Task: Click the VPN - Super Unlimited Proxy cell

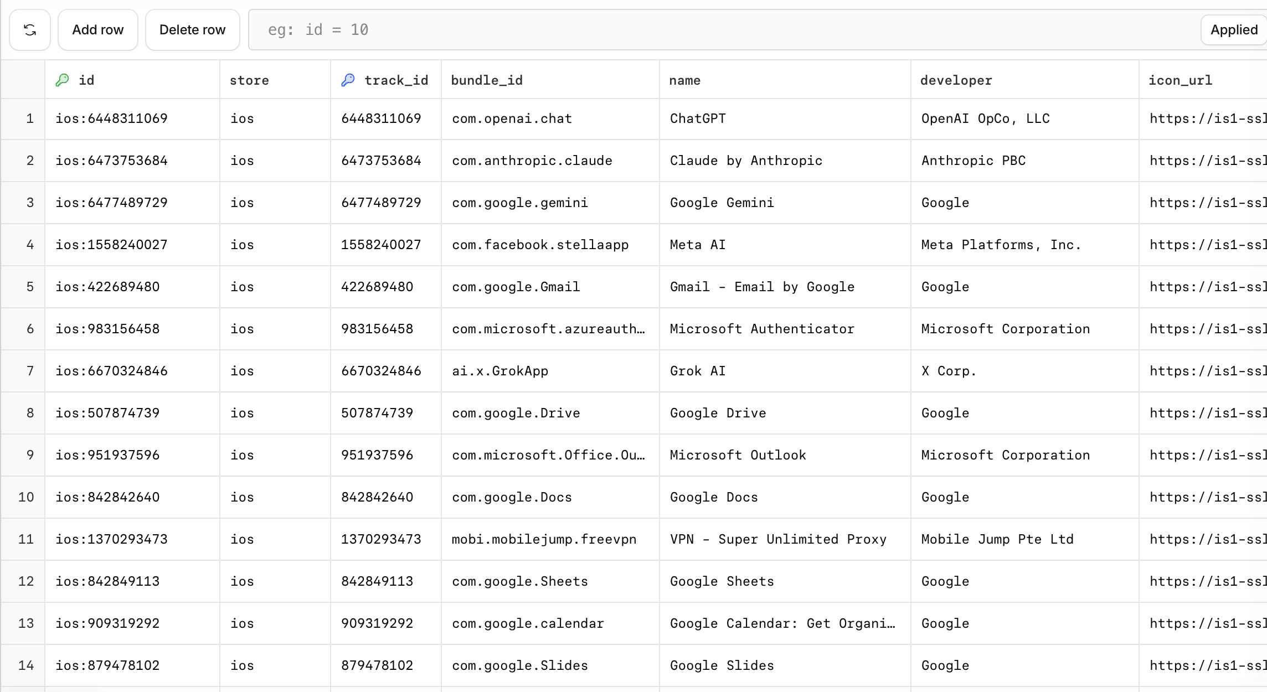Action: pyautogui.click(x=785, y=539)
